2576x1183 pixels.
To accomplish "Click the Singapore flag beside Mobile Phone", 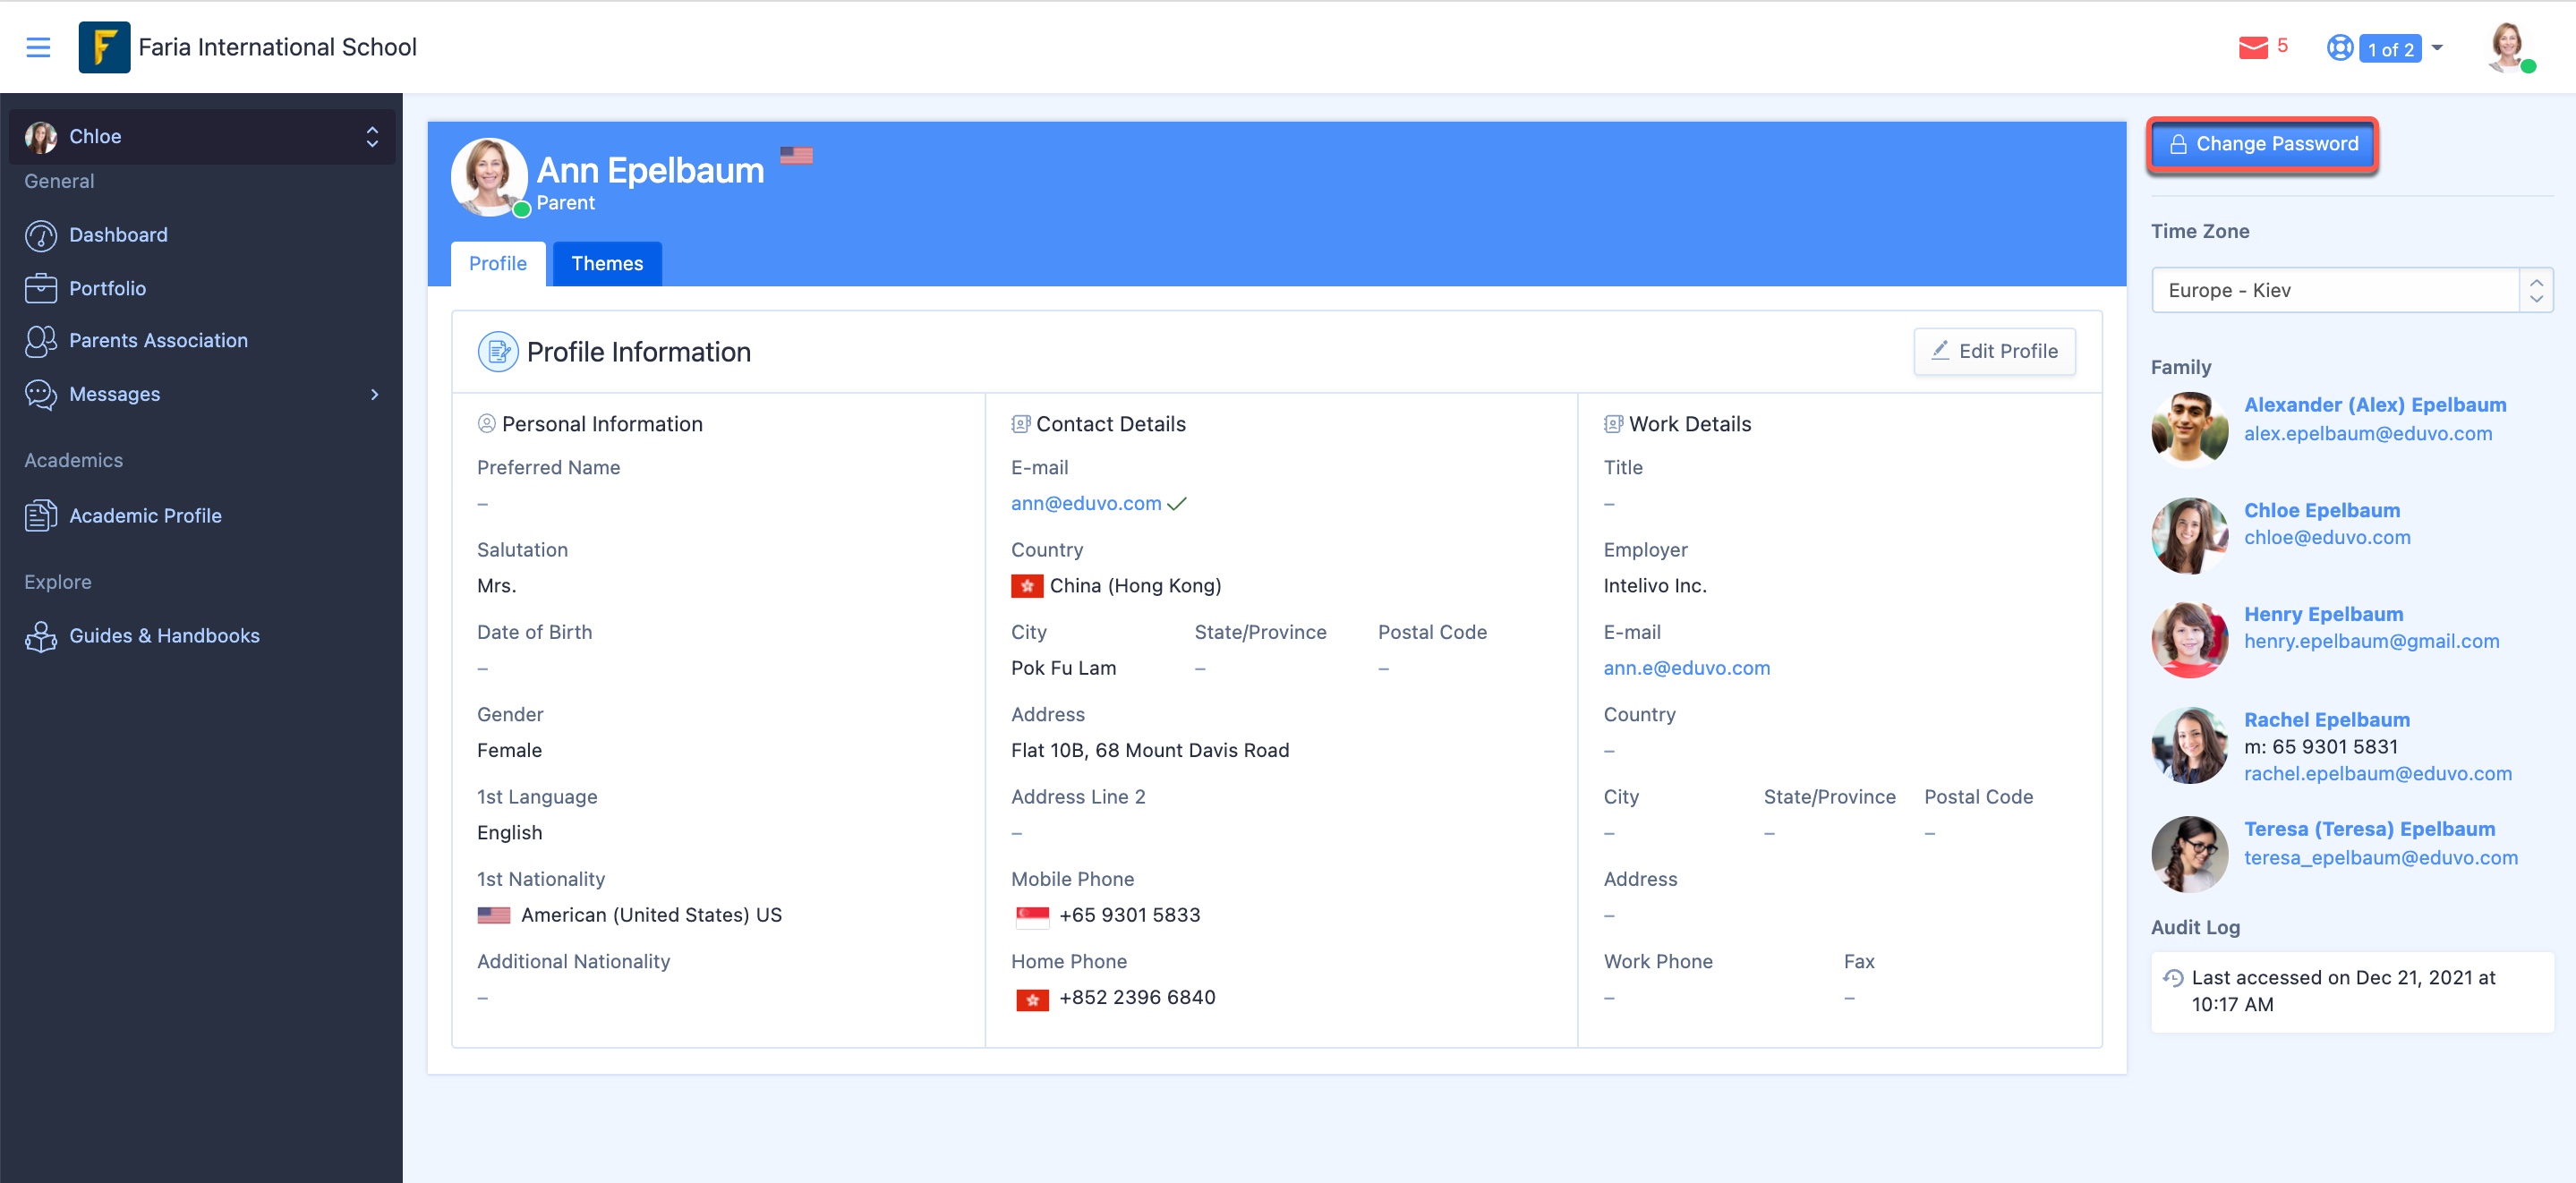I will [x=1033, y=916].
